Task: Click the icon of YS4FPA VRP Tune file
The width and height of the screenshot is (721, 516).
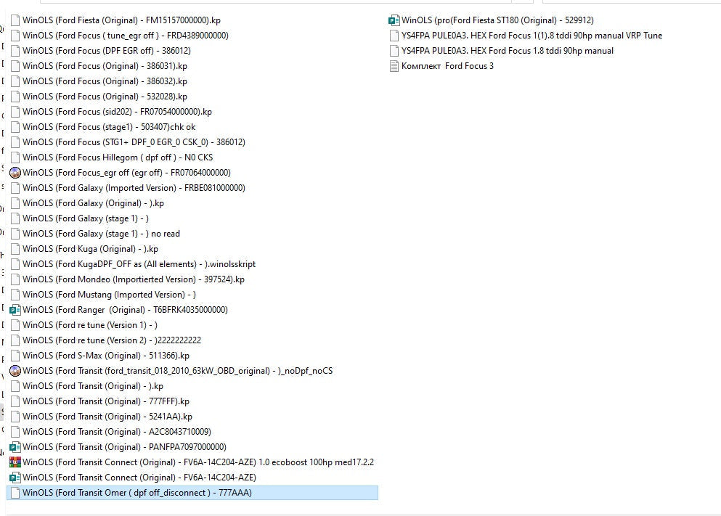Action: click(394, 36)
